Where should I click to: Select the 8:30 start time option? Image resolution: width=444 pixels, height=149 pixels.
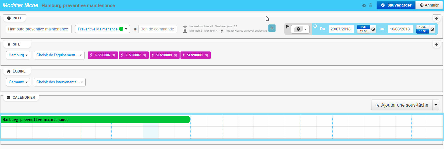click(363, 27)
